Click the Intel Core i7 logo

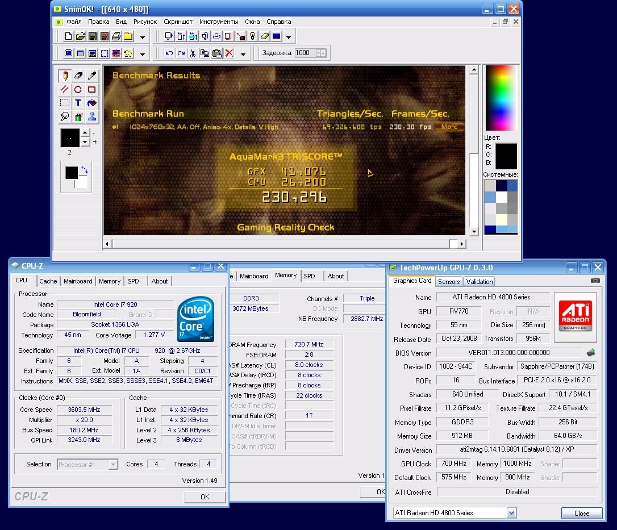tap(195, 319)
